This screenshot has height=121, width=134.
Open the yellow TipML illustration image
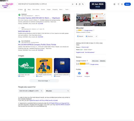[x=44, y=66]
